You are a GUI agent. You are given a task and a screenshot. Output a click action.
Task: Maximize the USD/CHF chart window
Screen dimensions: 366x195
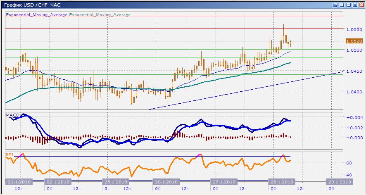(355, 5)
